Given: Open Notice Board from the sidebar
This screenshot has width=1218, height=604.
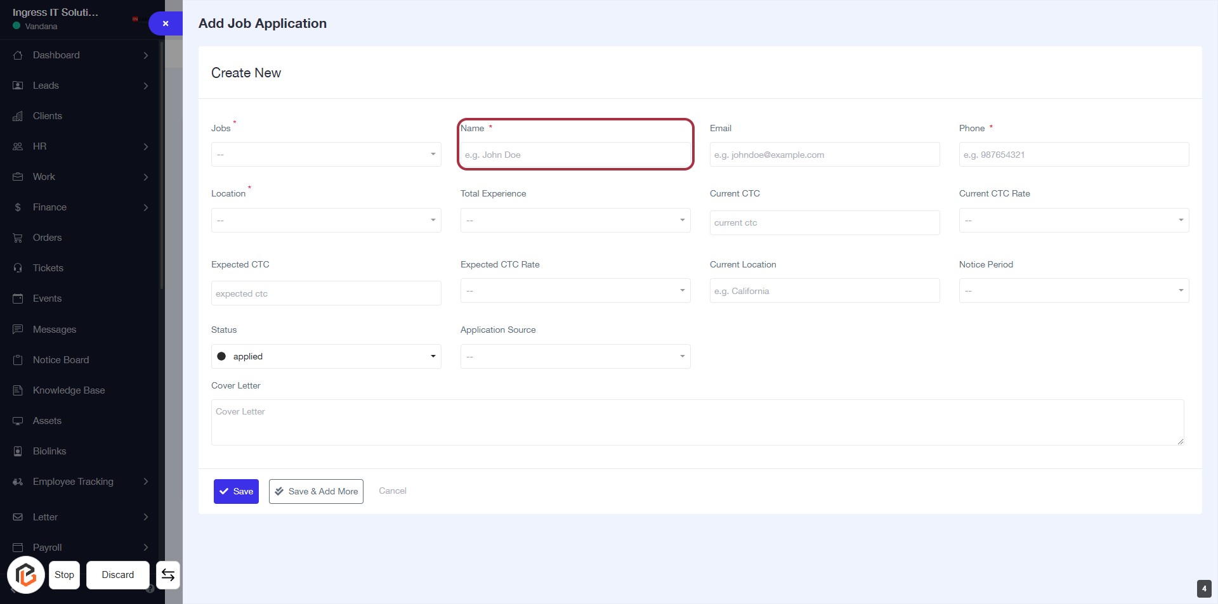Looking at the screenshot, I should (61, 360).
